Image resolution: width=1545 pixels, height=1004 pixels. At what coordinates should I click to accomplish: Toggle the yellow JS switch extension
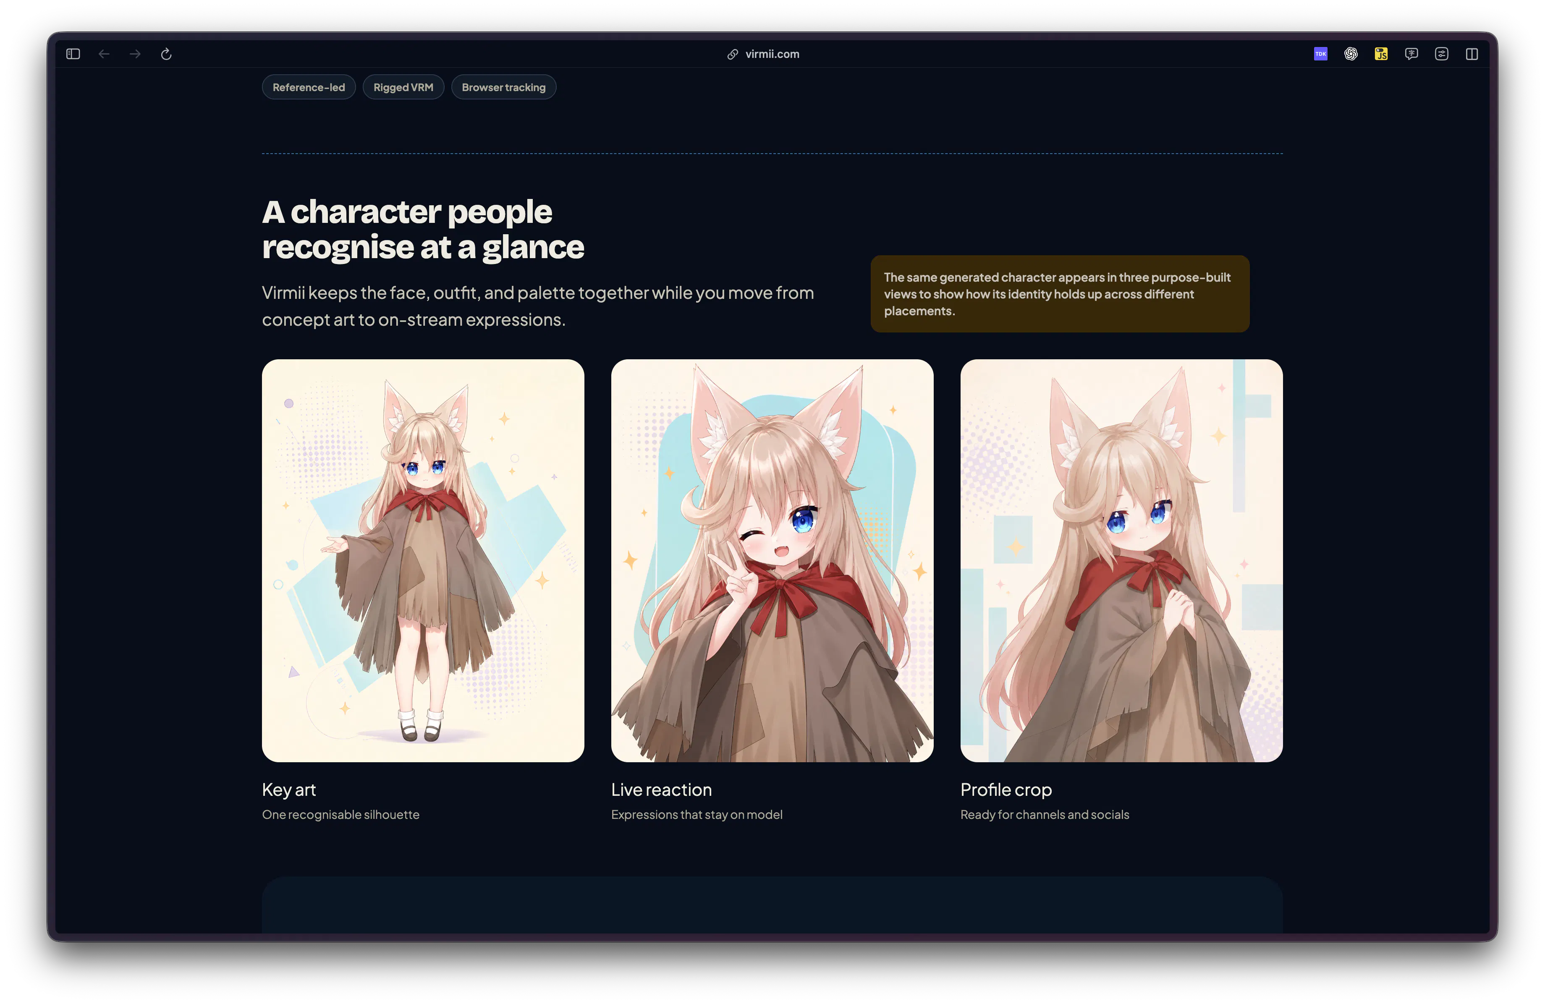pos(1381,54)
